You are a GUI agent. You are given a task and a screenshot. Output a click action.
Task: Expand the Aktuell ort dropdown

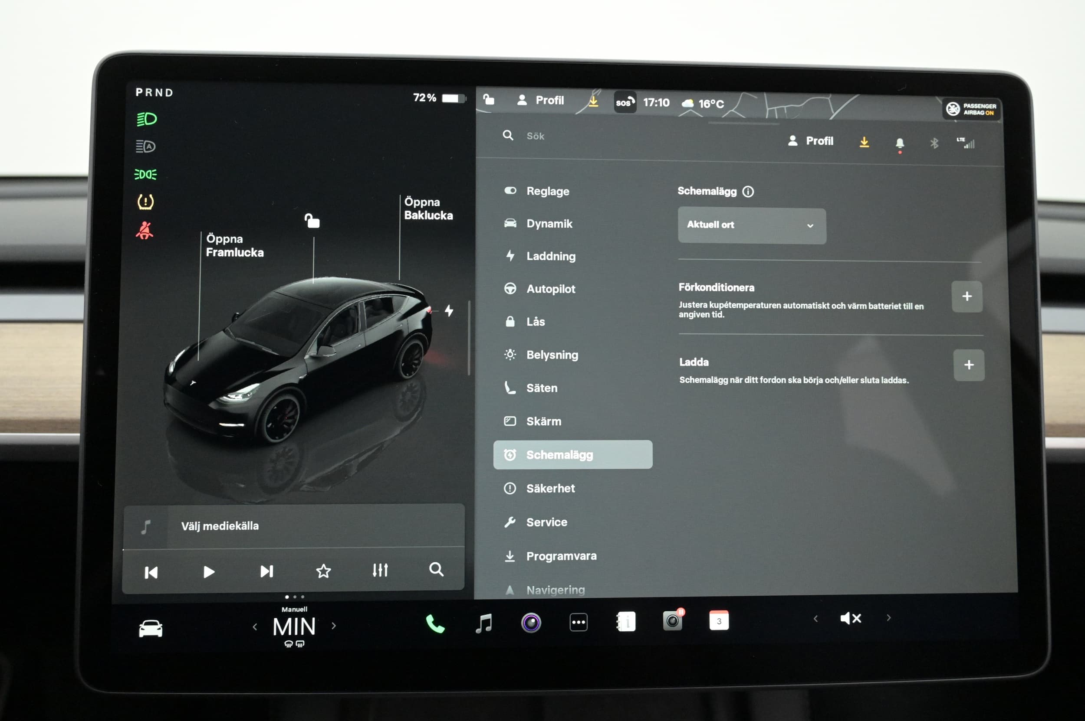751,225
